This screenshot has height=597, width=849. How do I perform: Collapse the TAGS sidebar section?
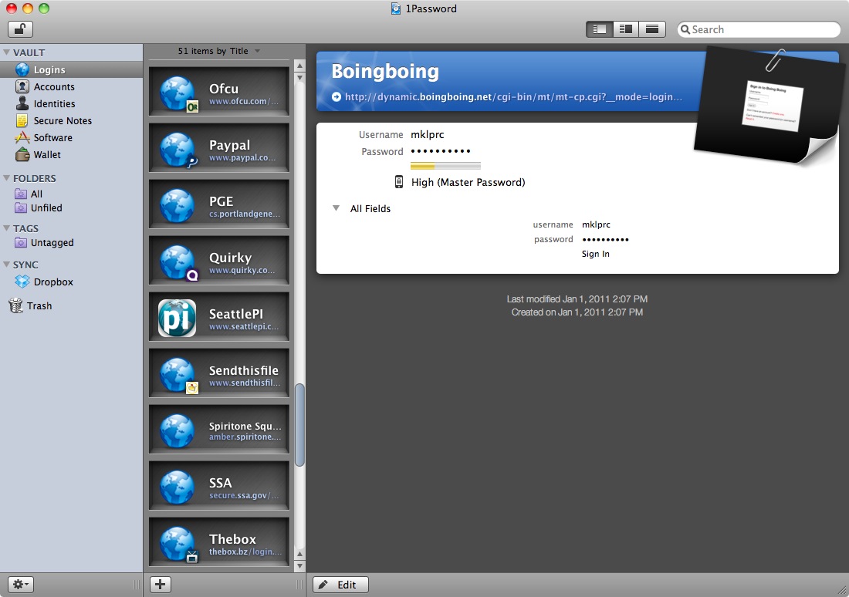point(6,228)
